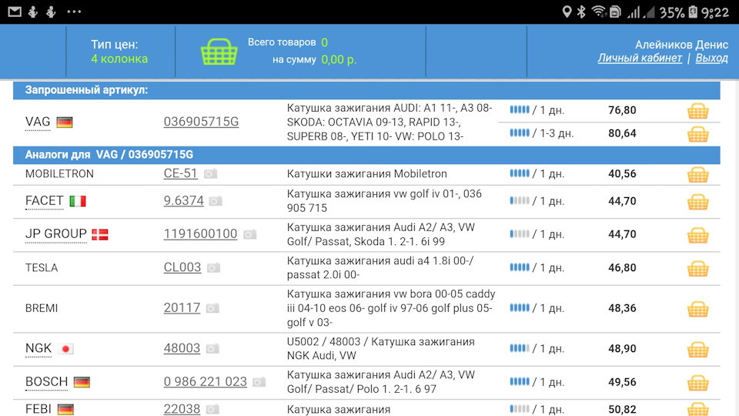The height and width of the screenshot is (416, 739).
Task: Select price 40,56
Action: [622, 174]
